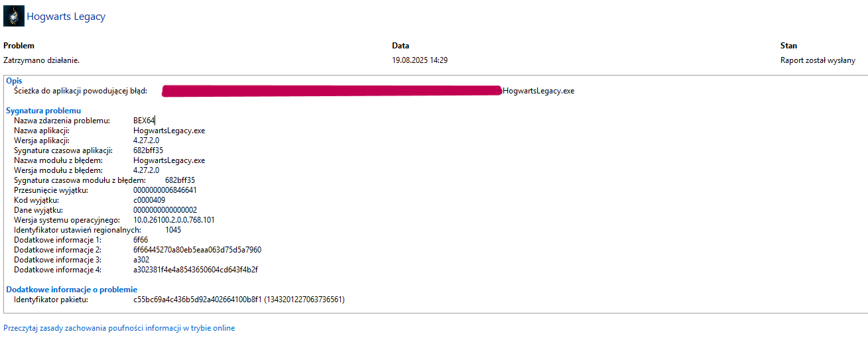The image size is (868, 340).
Task: Select the Stan column header
Action: coord(788,46)
